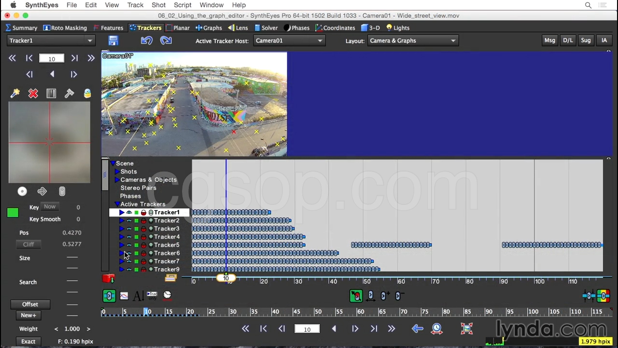Screen dimensions: 618x348
Task: Toggle visibility eye for Tracker2
Action: click(129, 221)
